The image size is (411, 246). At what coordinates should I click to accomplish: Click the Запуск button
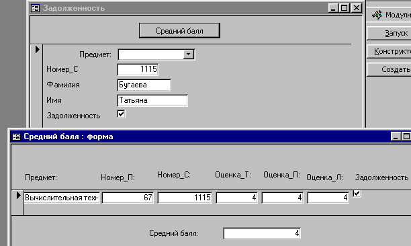[389, 34]
